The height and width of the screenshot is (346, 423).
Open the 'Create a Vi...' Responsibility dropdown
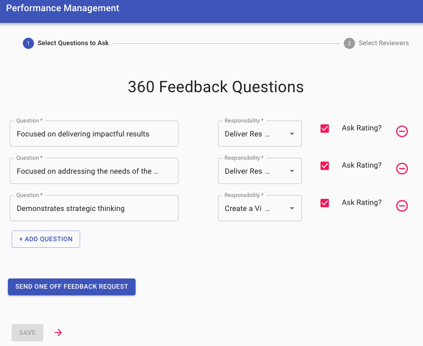(260, 208)
